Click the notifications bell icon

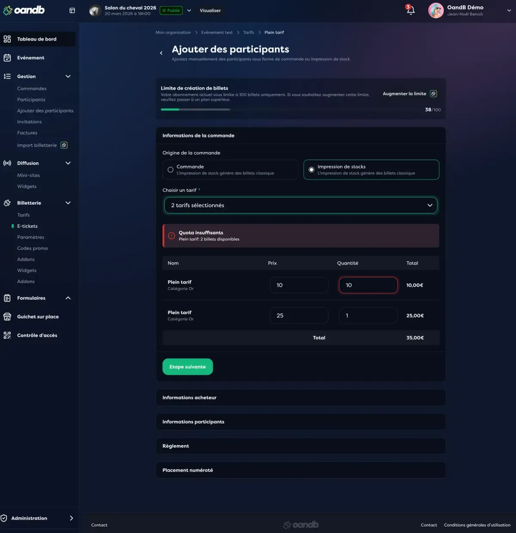pyautogui.click(x=411, y=10)
